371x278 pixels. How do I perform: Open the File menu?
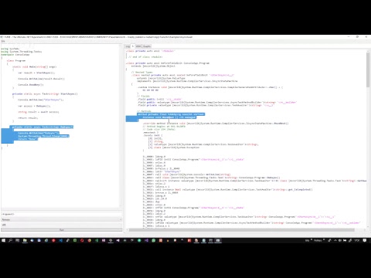[x=3, y=41]
